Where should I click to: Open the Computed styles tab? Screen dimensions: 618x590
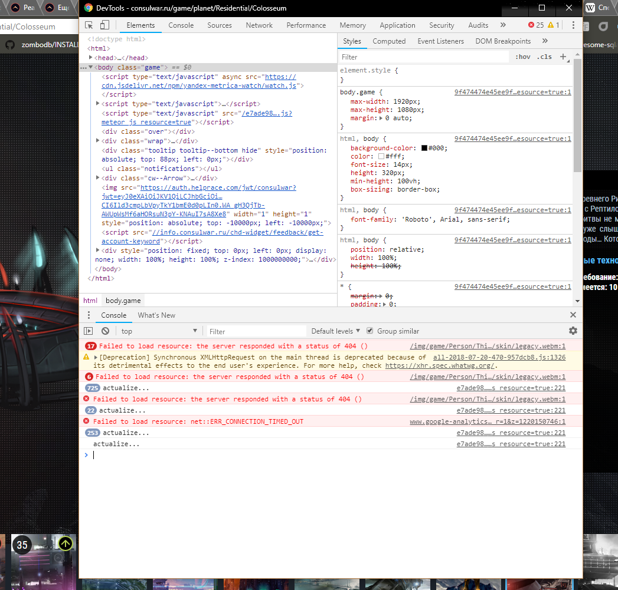[389, 41]
